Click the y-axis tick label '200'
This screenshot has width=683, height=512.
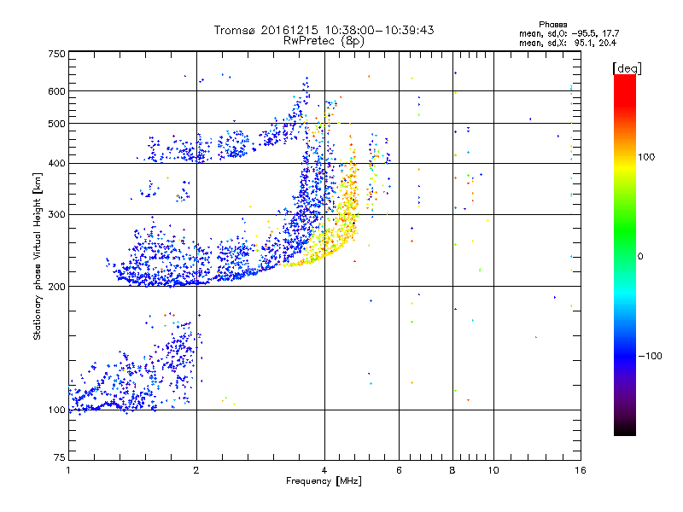(x=56, y=287)
